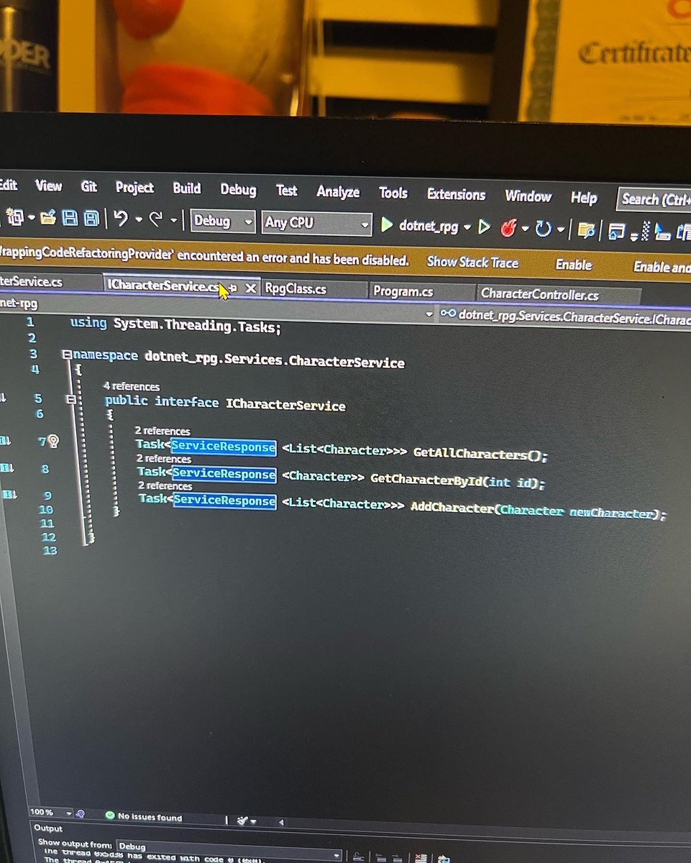Open the Git menu
This screenshot has height=863, width=691.
click(88, 186)
